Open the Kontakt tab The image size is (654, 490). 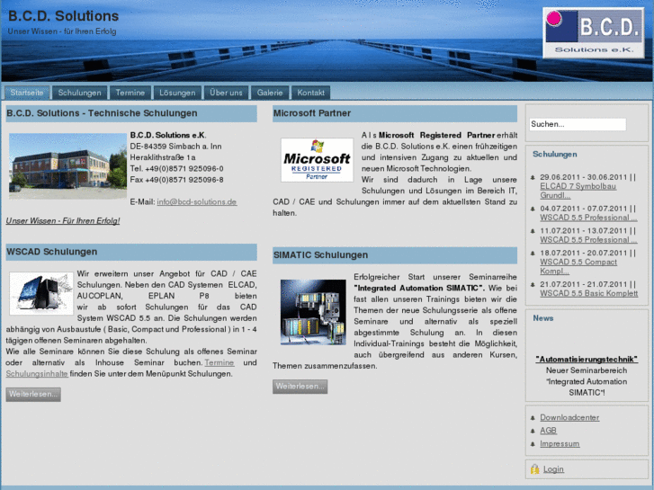point(310,93)
